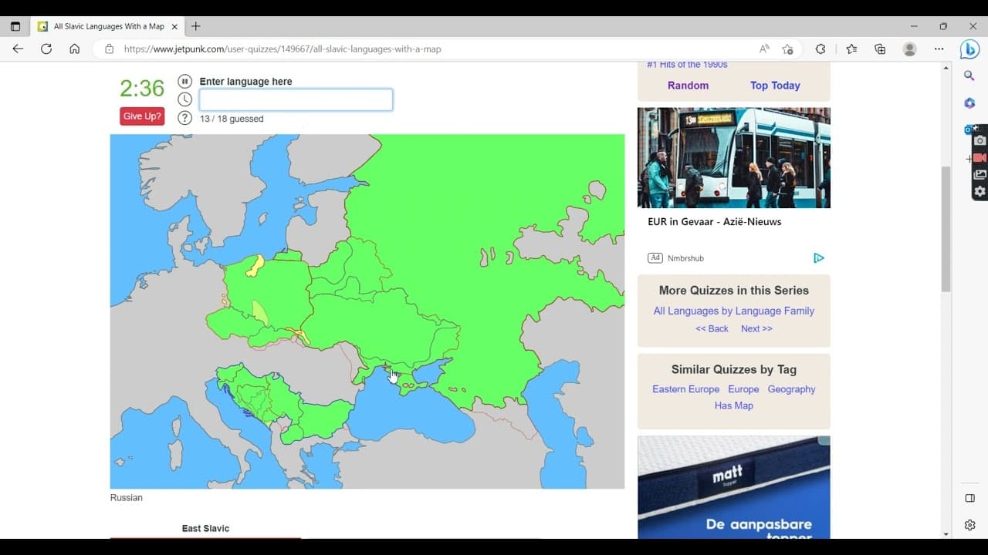Click the blue AdChoices triangle icon
Screen dimensions: 988x555
pyautogui.click(x=819, y=257)
